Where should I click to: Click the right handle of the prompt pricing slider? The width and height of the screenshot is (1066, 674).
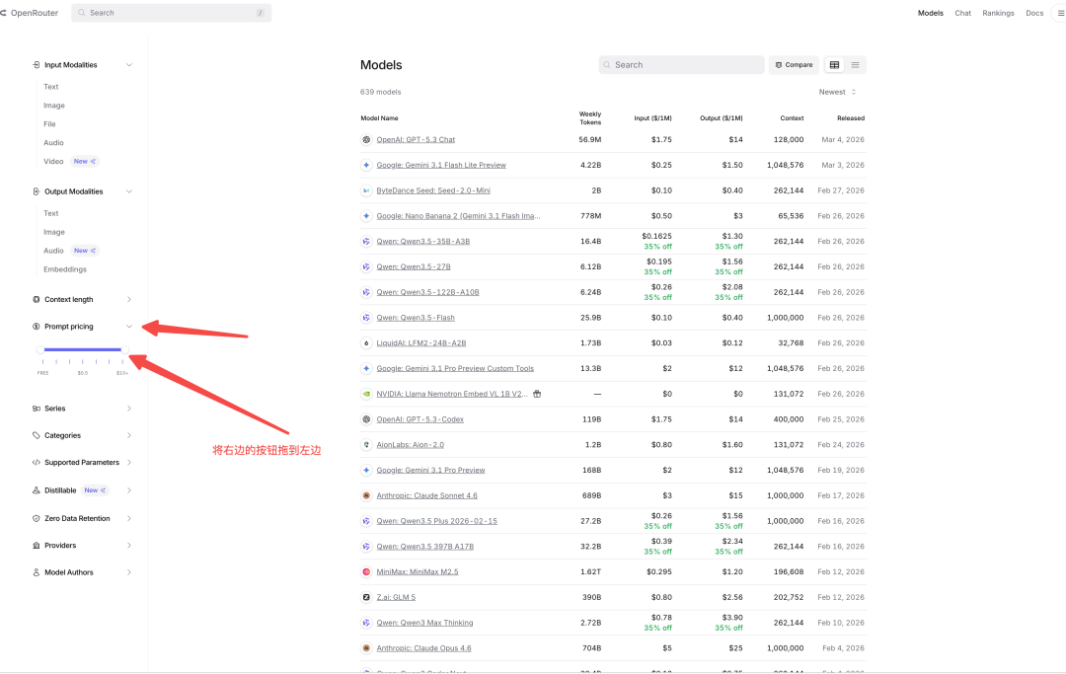[123, 349]
